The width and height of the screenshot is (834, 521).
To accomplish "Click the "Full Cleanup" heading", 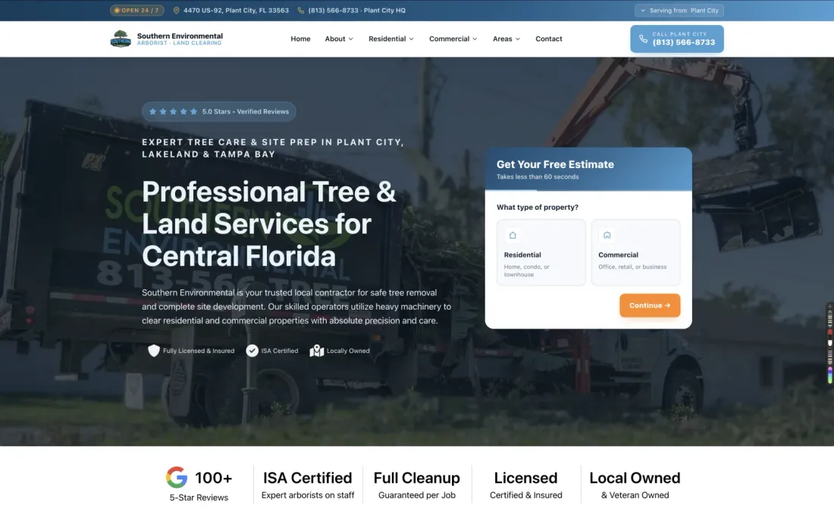I will coord(417,478).
